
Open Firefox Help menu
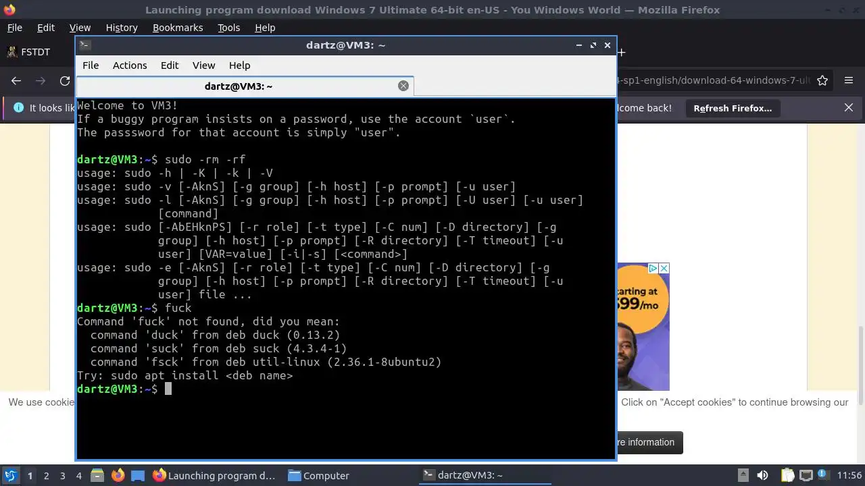[265, 28]
